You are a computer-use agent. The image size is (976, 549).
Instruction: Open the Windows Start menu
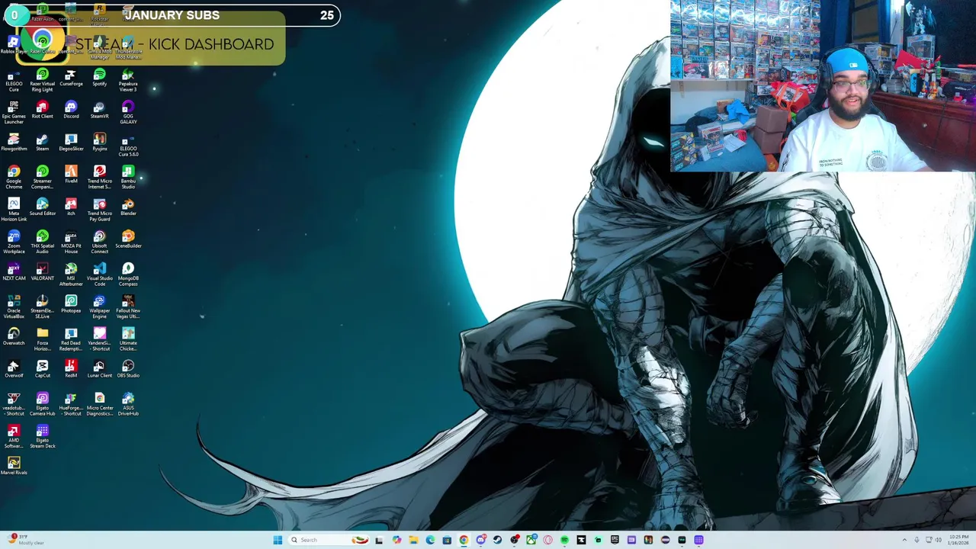point(278,540)
